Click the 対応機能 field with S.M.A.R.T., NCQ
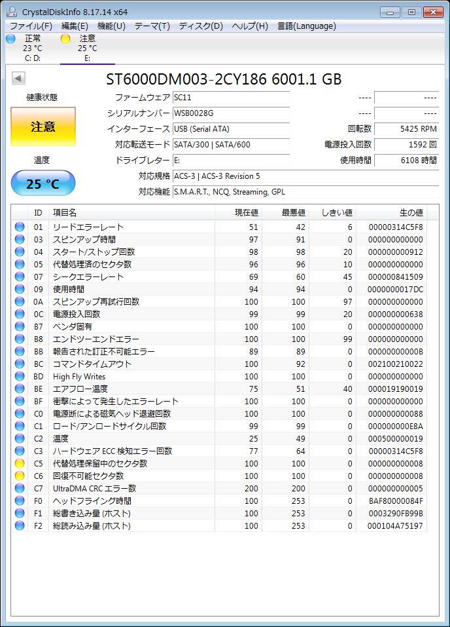 pyautogui.click(x=306, y=191)
